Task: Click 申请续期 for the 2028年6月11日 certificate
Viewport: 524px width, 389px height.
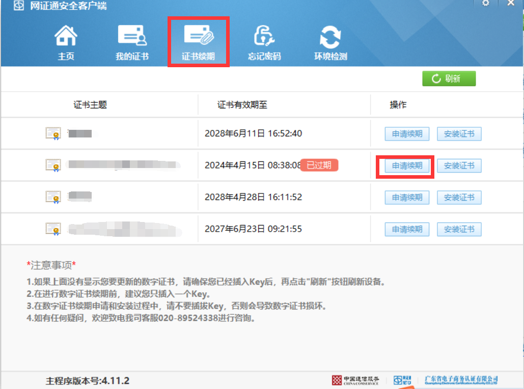Action: pyautogui.click(x=407, y=134)
